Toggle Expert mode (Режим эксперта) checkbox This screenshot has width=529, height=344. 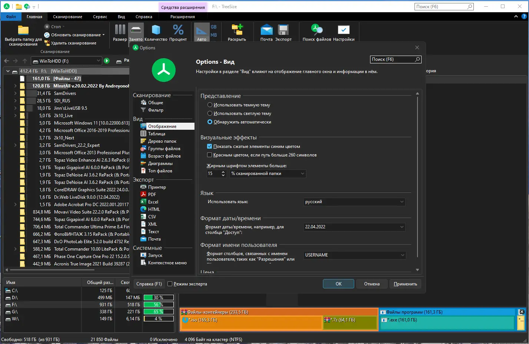[170, 284]
